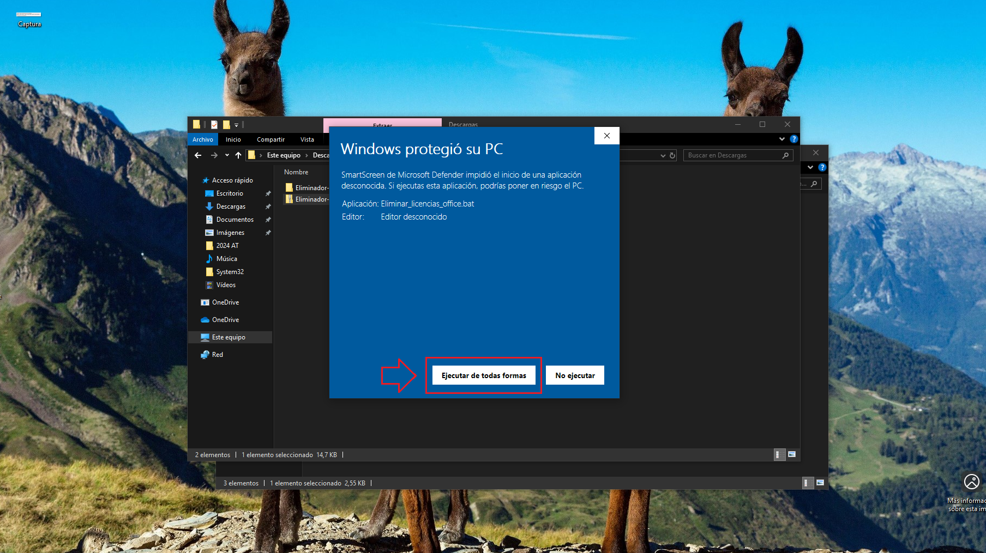
Task: Click the refresh icon in address bar
Action: tap(672, 155)
